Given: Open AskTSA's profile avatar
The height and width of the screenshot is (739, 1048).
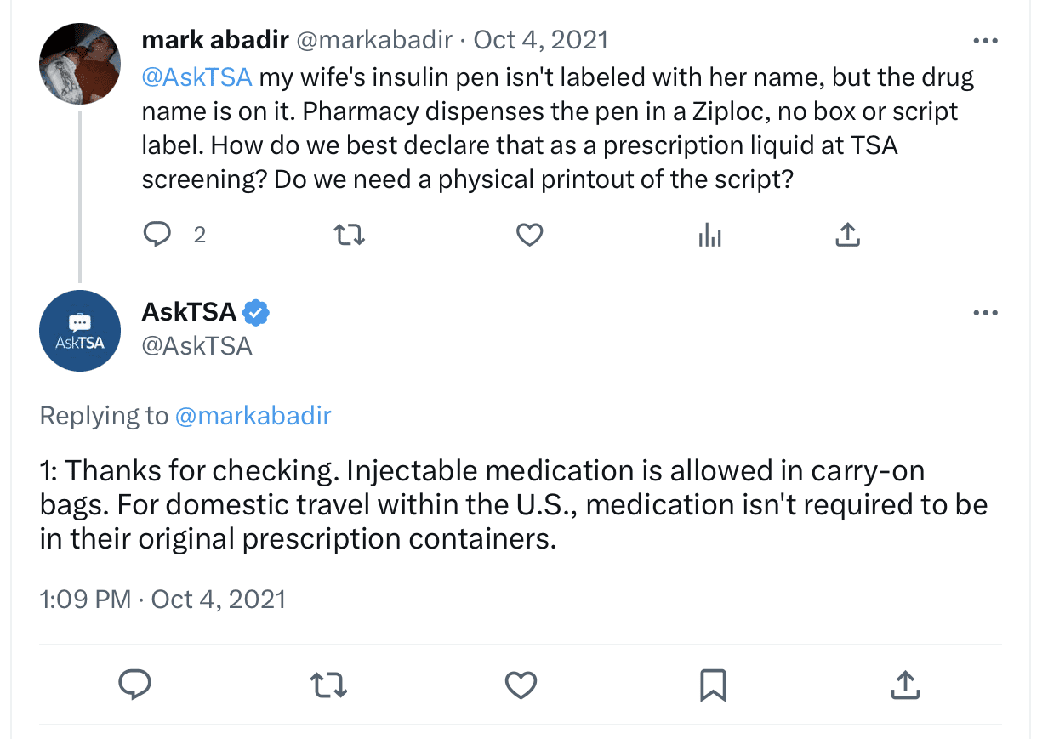Looking at the screenshot, I should tap(80, 331).
